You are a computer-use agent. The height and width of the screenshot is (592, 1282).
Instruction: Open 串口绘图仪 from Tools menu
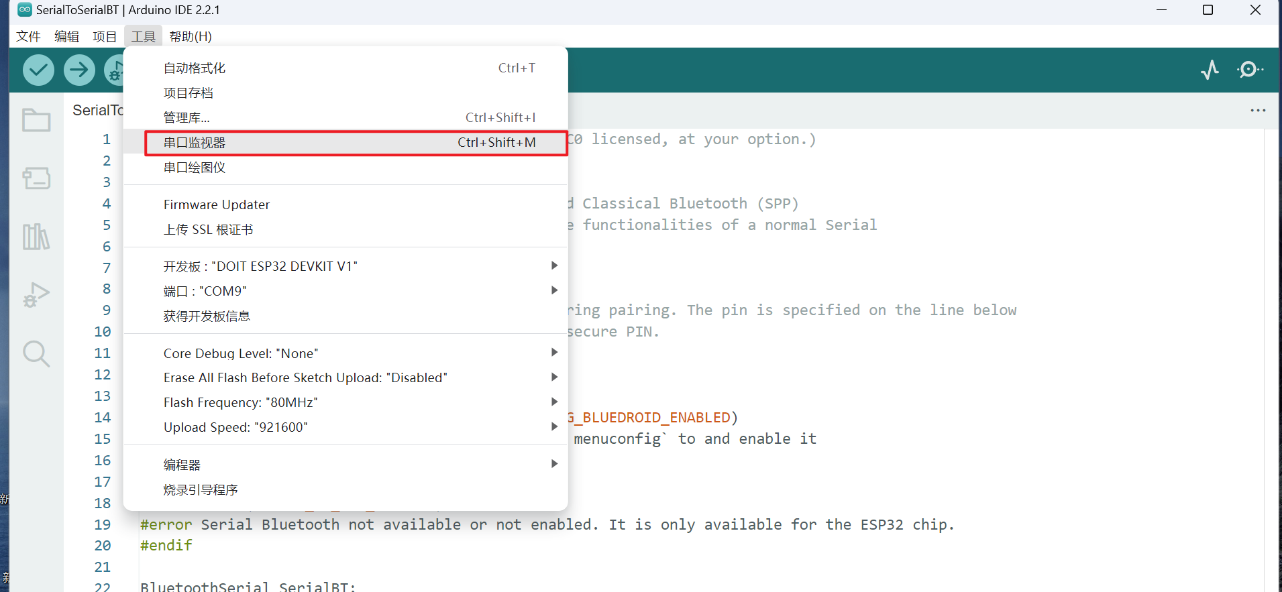pos(345,167)
